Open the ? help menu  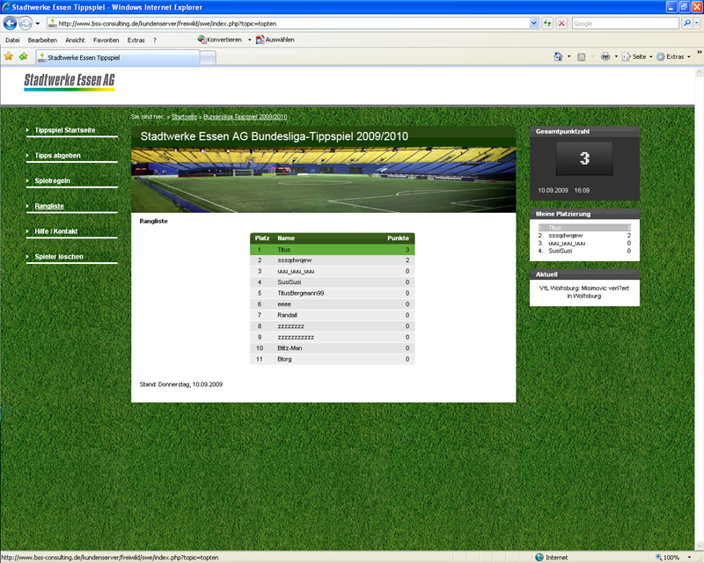click(x=155, y=40)
